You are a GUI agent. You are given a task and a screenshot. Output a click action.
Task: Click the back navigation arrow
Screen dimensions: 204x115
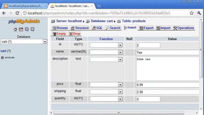coord(4,13)
